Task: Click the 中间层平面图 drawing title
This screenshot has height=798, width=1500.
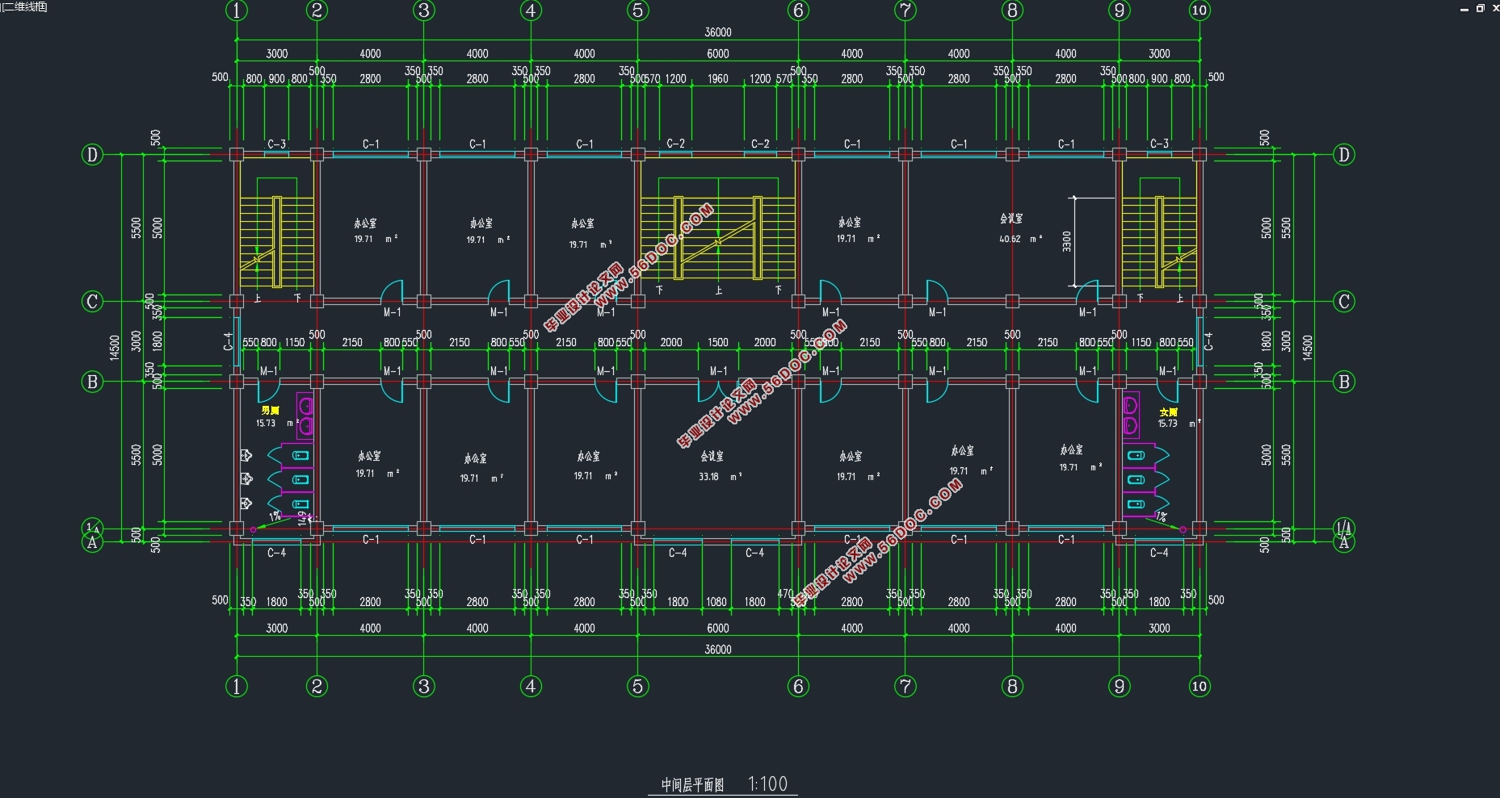Action: 692,784
